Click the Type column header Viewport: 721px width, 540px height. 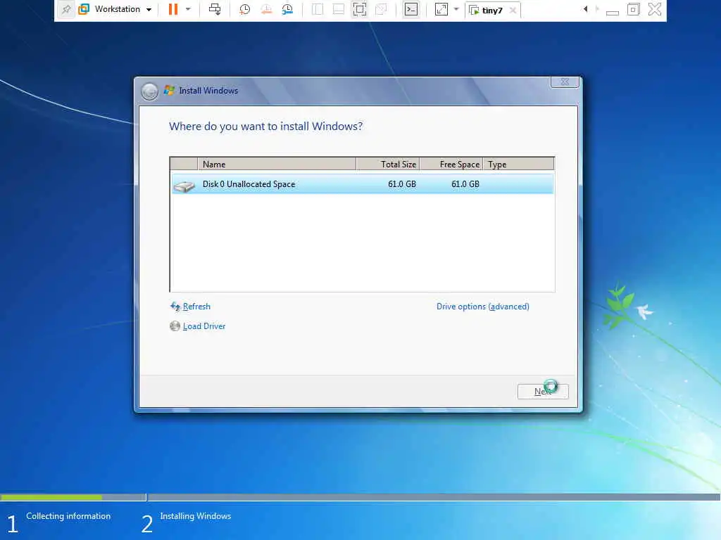(x=518, y=164)
